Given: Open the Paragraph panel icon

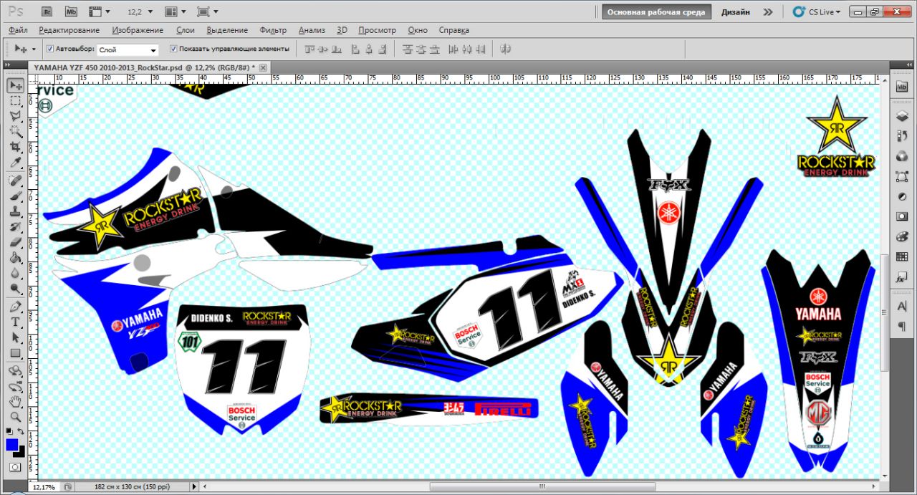Looking at the screenshot, I should tap(902, 327).
